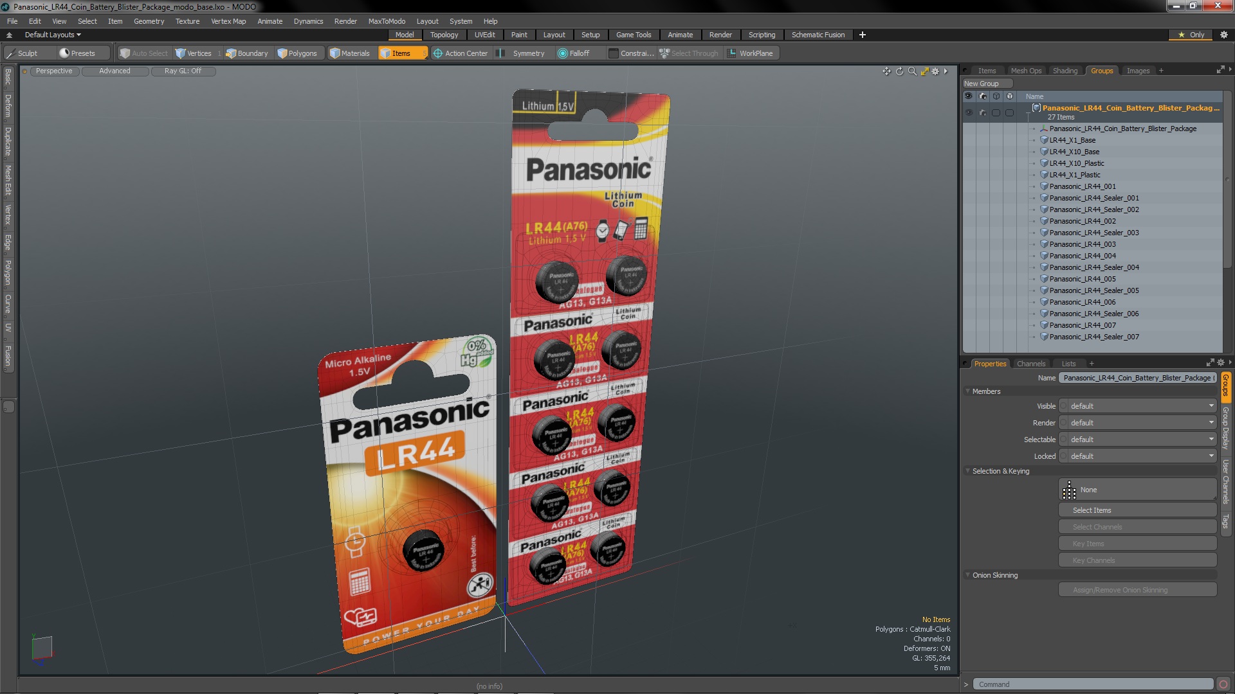Select LR44_X10_Plastic in group list
Viewport: 1235px width, 694px height.
click(1076, 163)
